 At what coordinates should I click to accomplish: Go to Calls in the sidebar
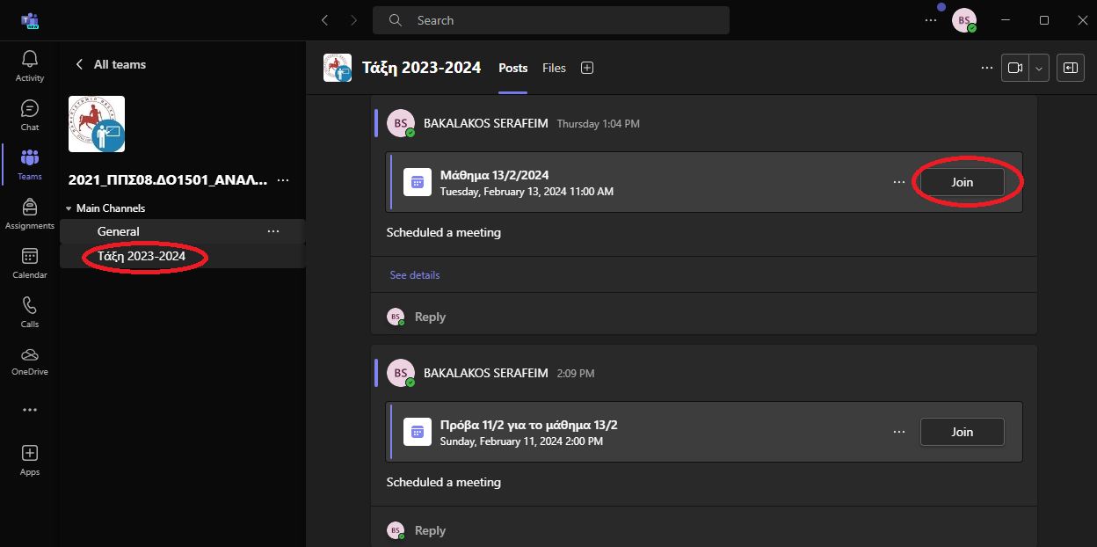(30, 312)
